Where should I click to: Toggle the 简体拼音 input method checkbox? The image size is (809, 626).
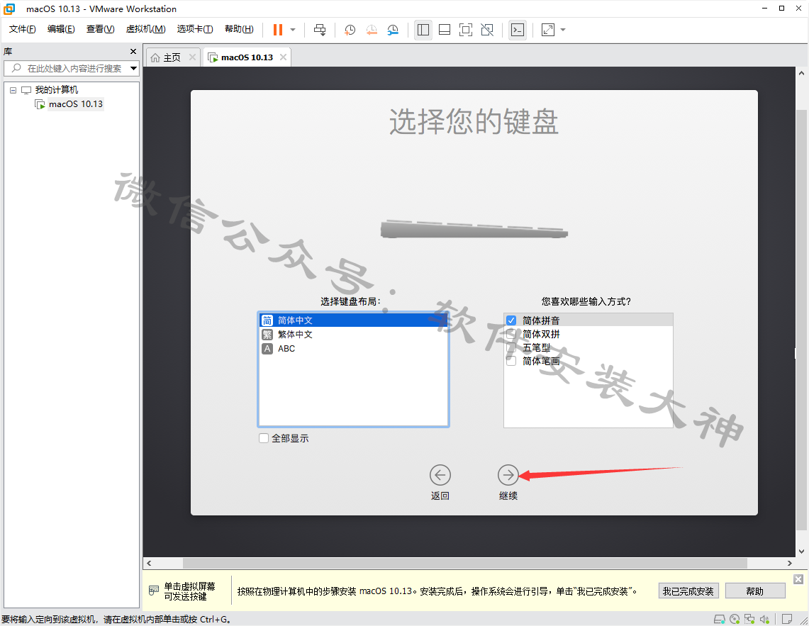pyautogui.click(x=511, y=320)
